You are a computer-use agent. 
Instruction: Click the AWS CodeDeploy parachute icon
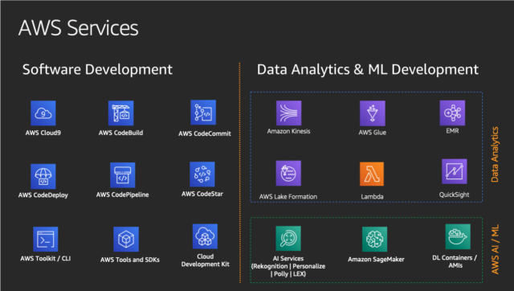[x=43, y=176]
